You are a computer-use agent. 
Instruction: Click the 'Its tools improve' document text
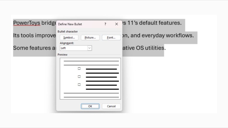[x=34, y=35]
